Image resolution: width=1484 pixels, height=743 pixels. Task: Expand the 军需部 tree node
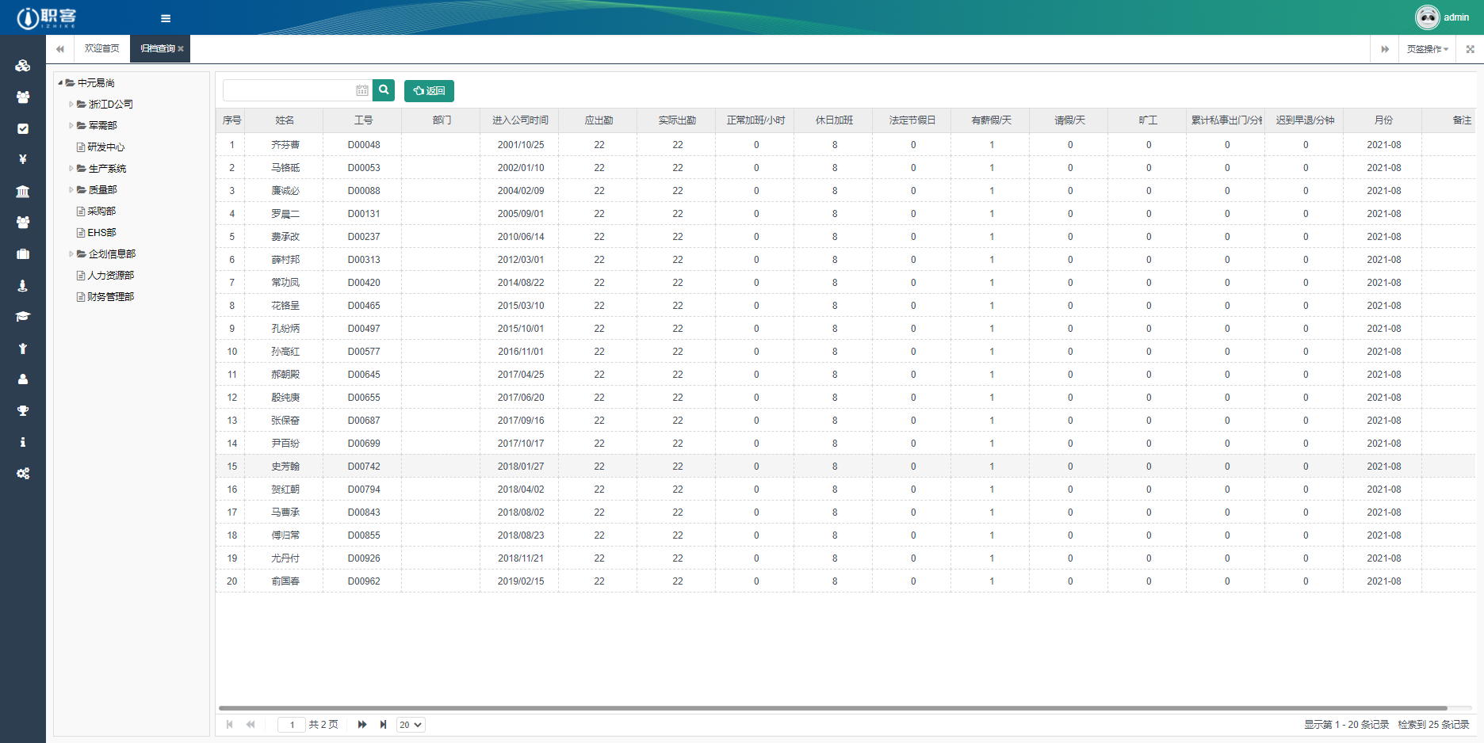coord(71,125)
